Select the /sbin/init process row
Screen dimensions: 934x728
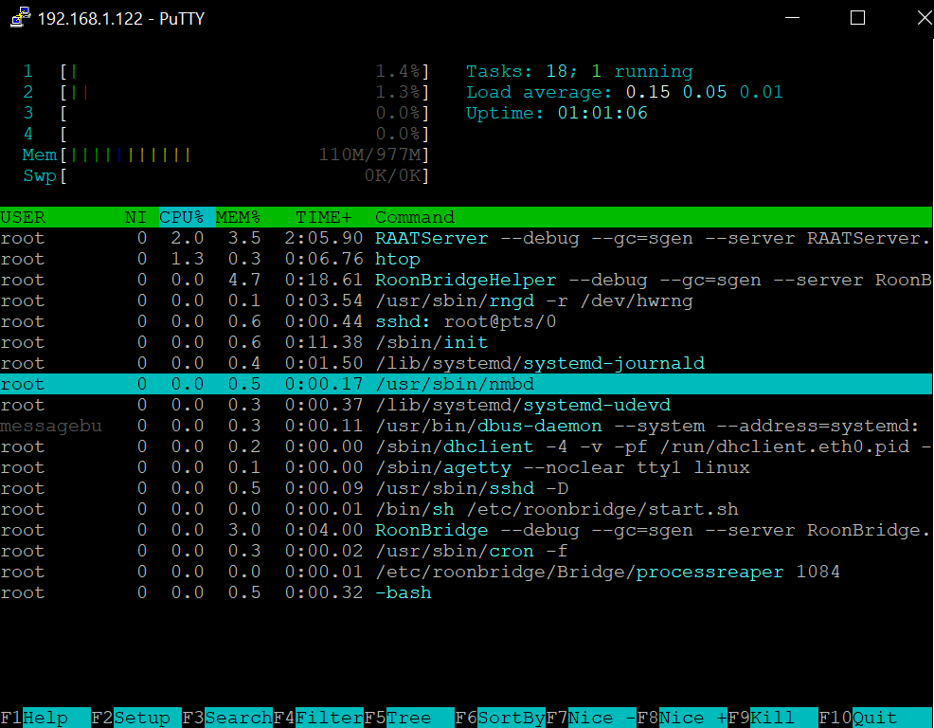466,342
